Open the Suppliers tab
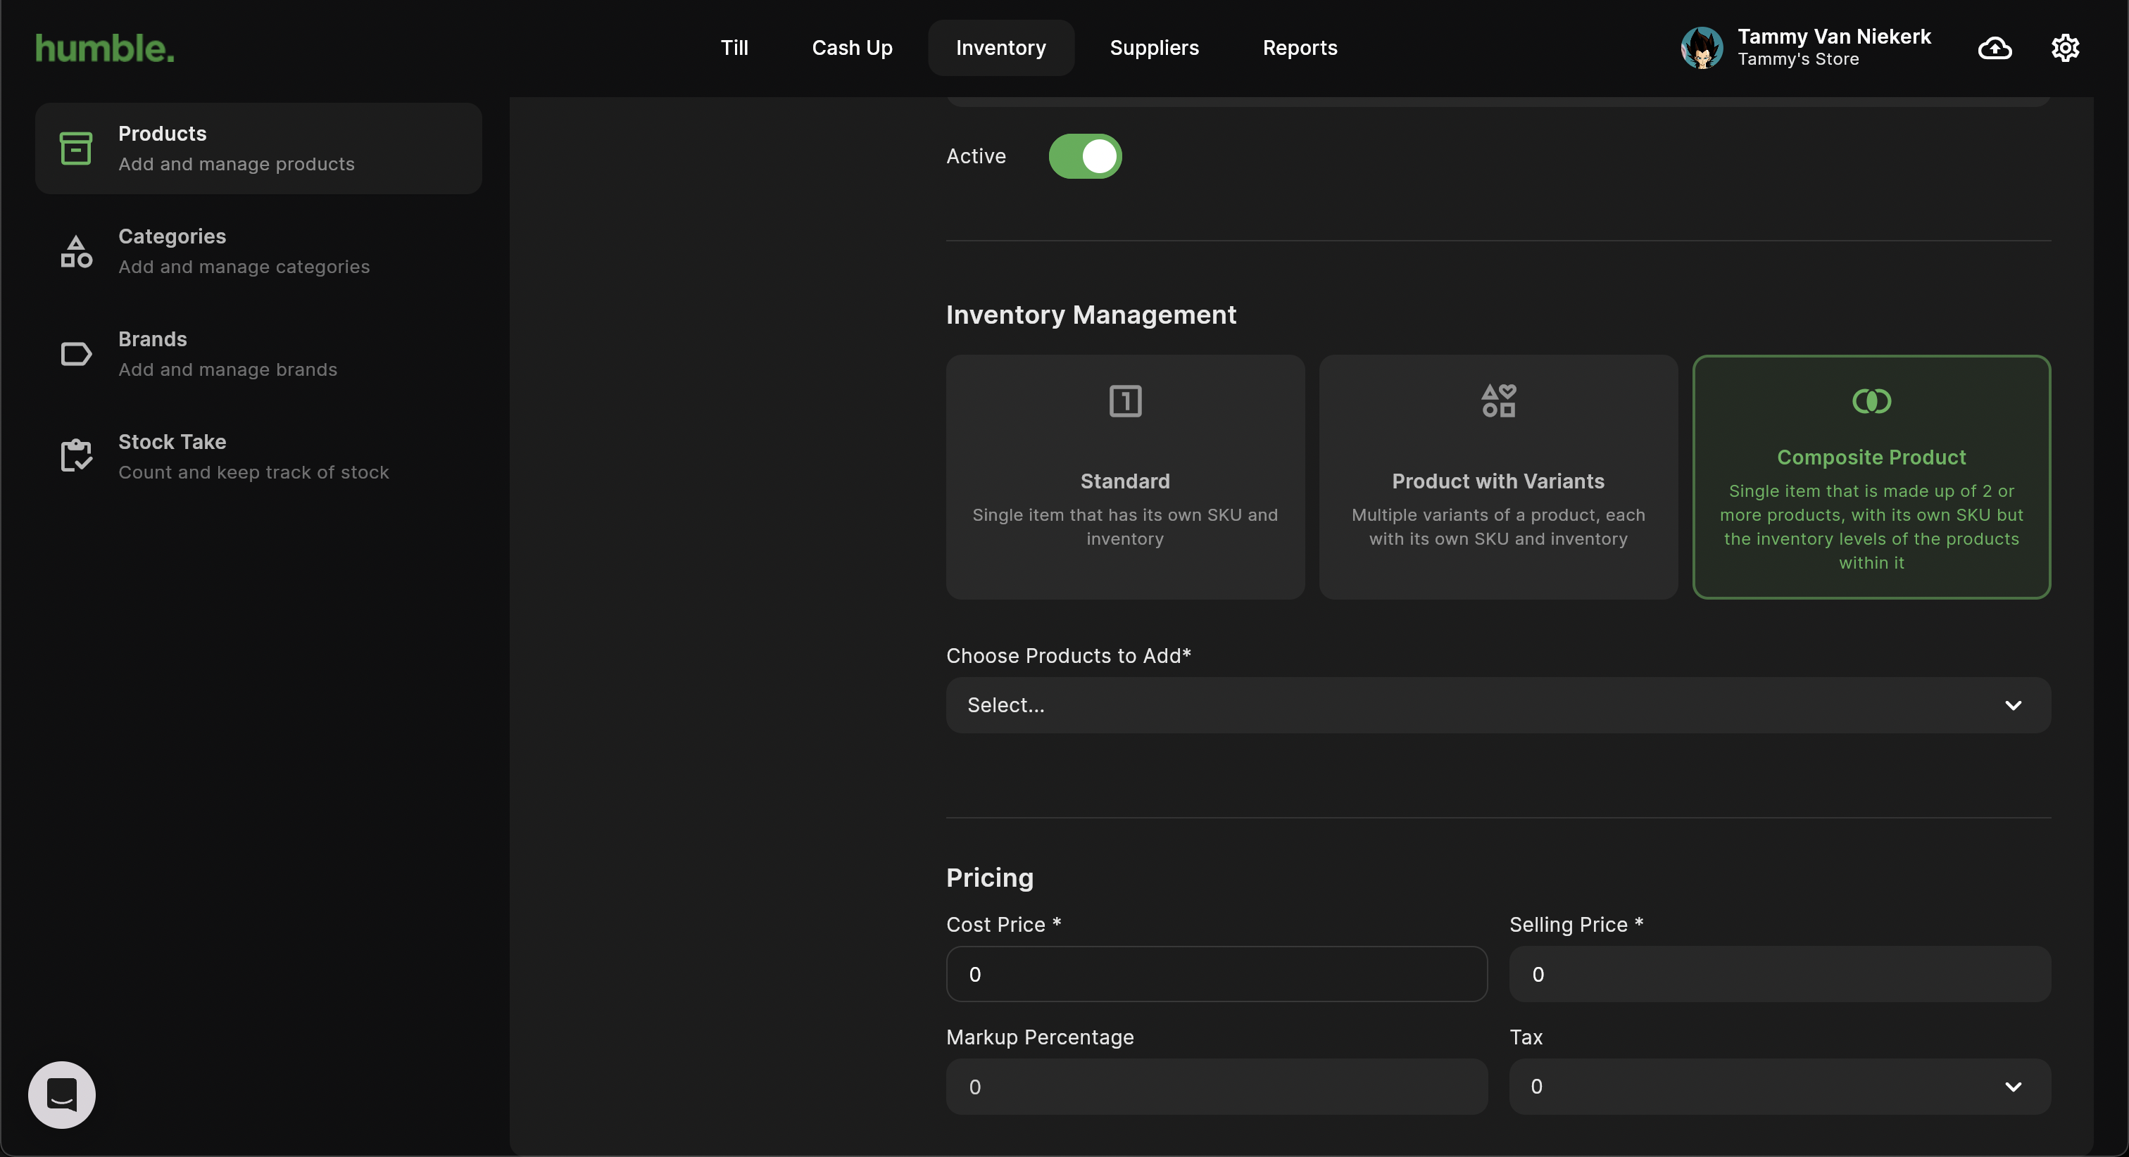Viewport: 2129px width, 1157px height. [x=1154, y=48]
